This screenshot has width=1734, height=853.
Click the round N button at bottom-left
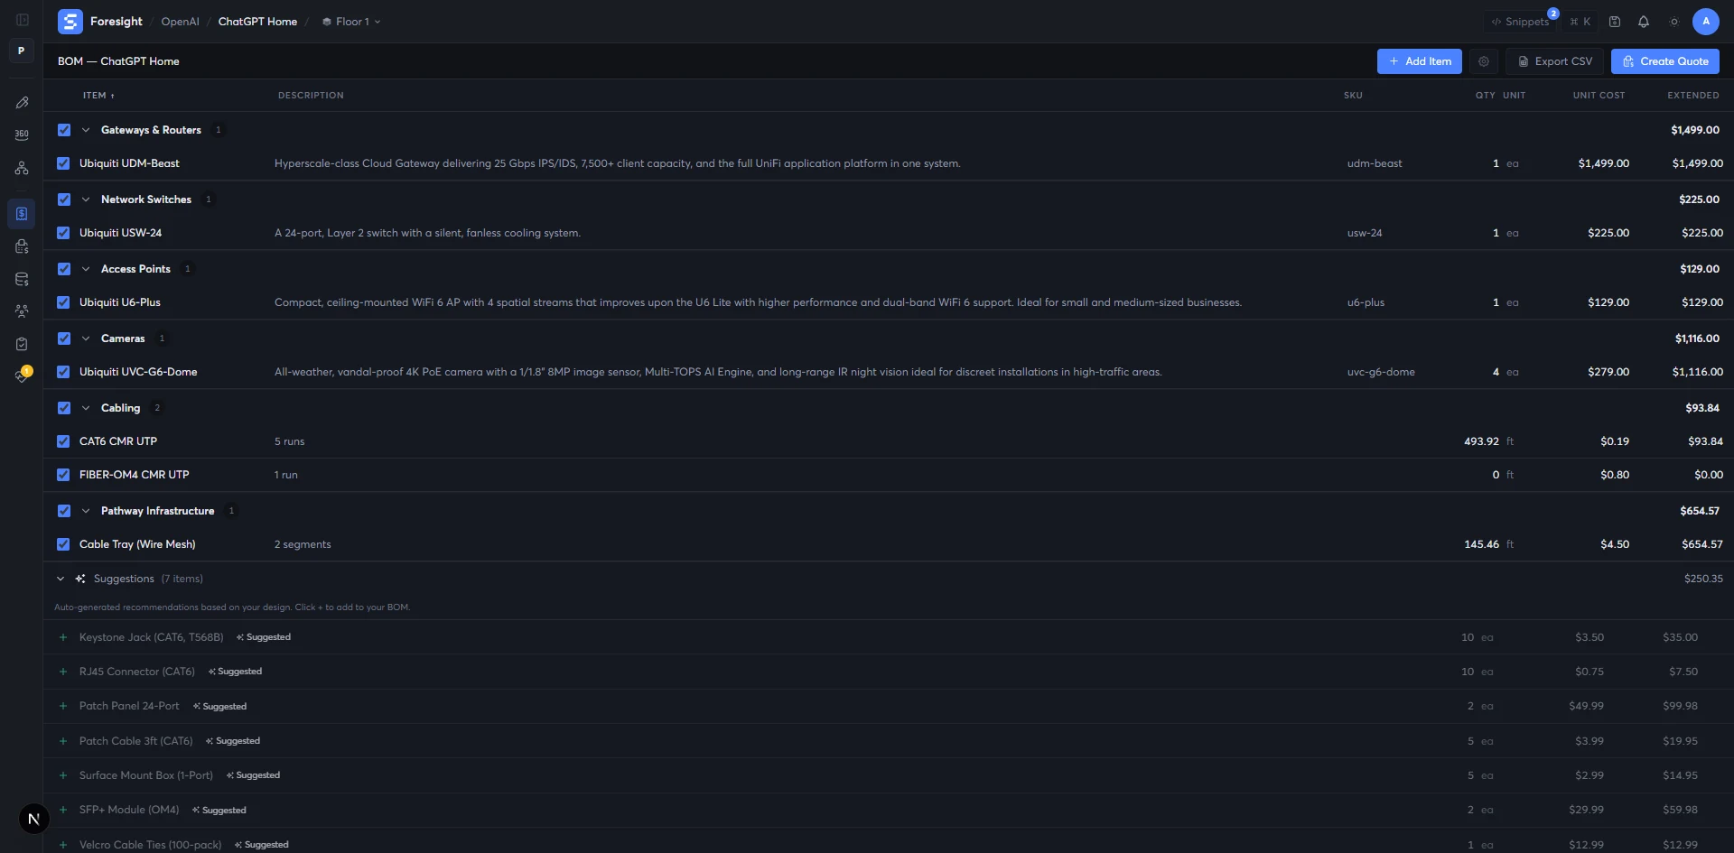pos(33,819)
